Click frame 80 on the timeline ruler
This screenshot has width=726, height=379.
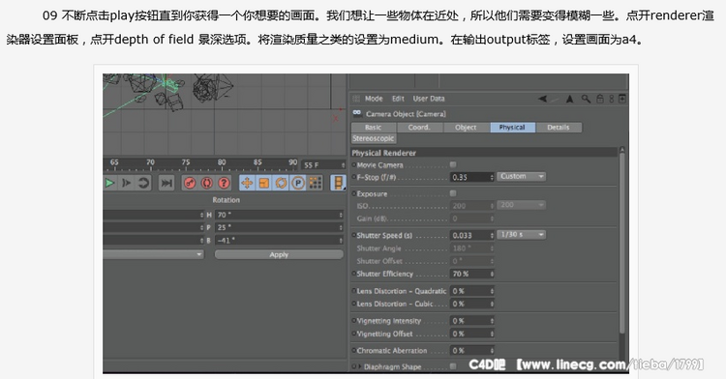222,162
